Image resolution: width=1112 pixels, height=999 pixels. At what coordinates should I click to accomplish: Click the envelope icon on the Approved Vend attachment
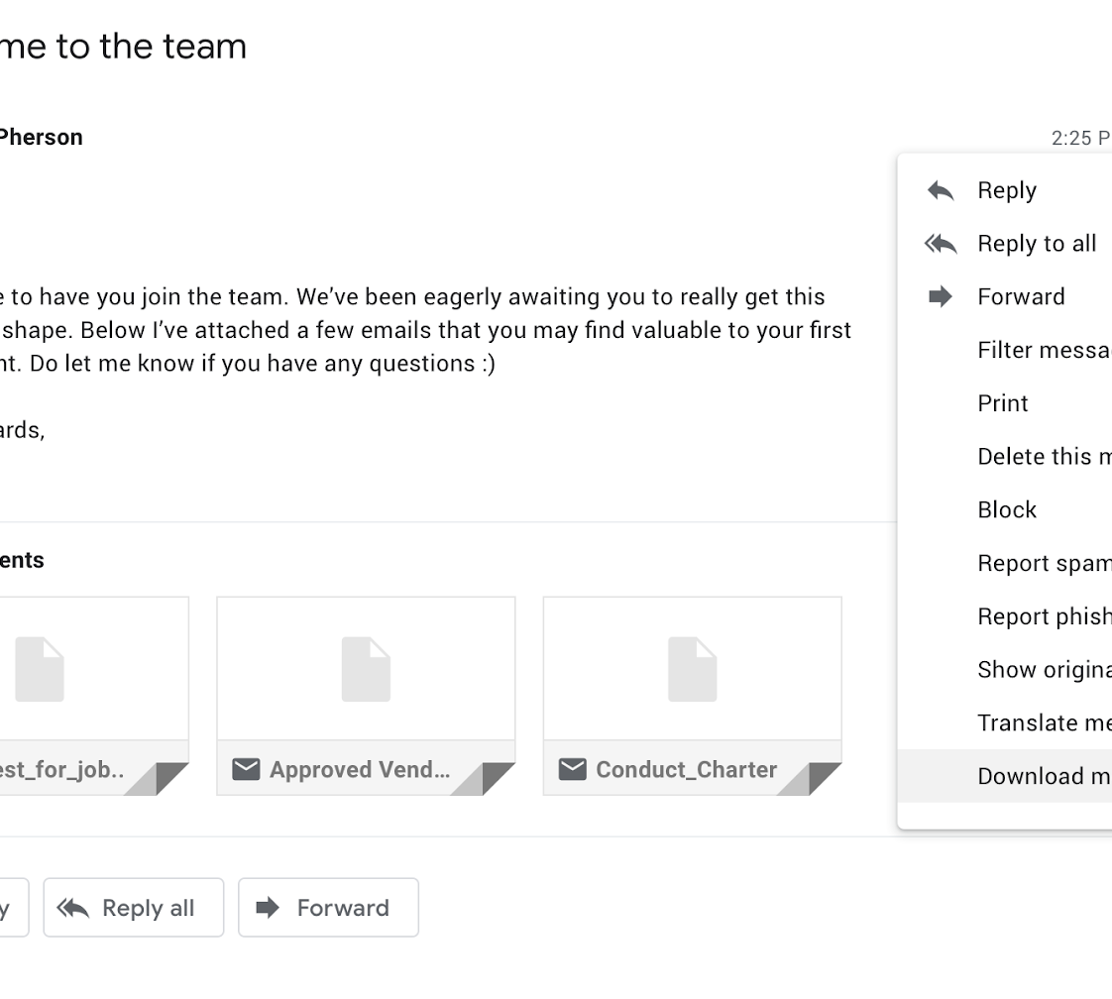(x=246, y=769)
